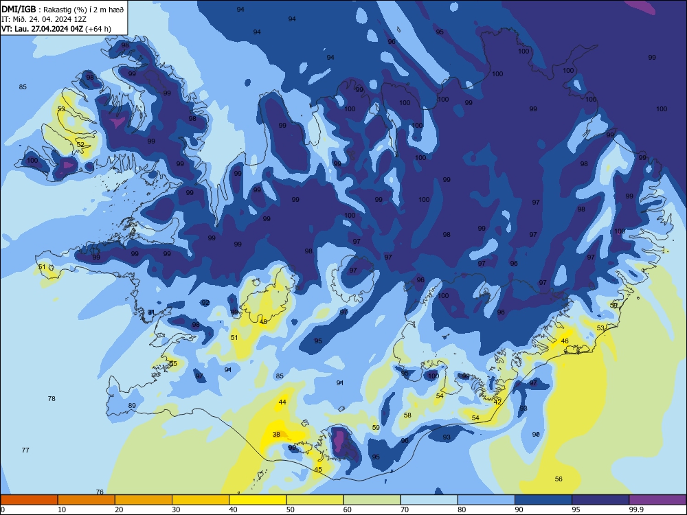Select the bright yellow 40–50 legend segment
687x515 pixels.
coord(258,500)
